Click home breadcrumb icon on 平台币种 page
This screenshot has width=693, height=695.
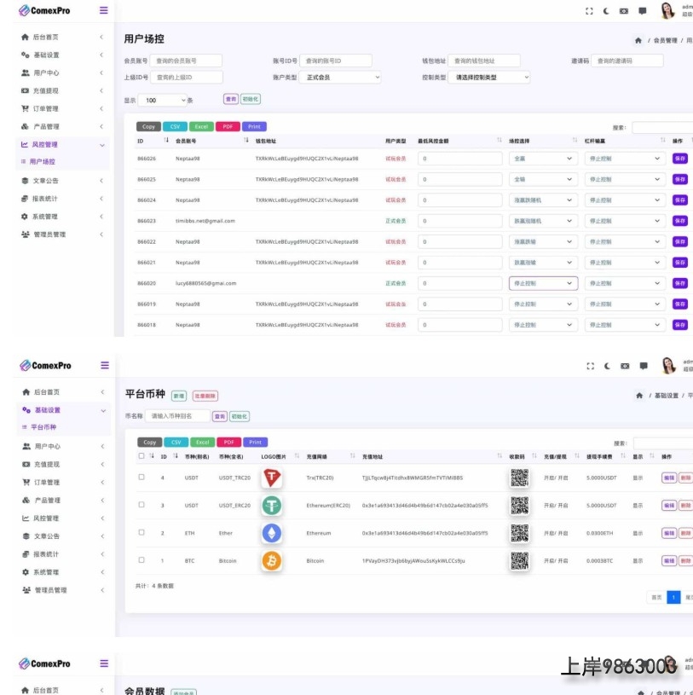click(639, 396)
